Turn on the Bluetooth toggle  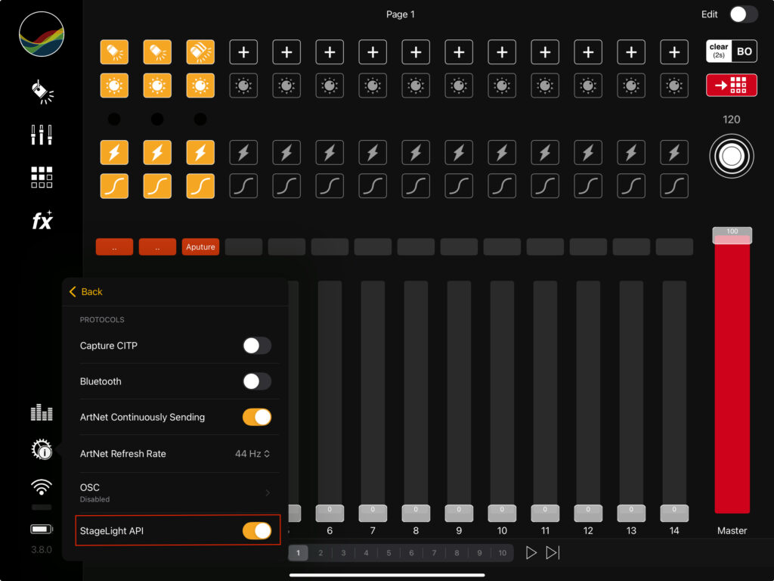(256, 381)
